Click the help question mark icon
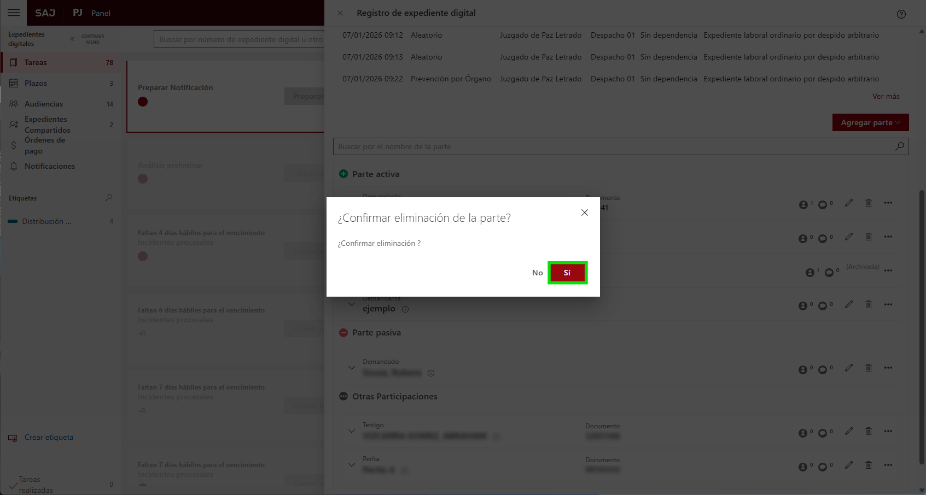Image resolution: width=926 pixels, height=495 pixels. 901,14
